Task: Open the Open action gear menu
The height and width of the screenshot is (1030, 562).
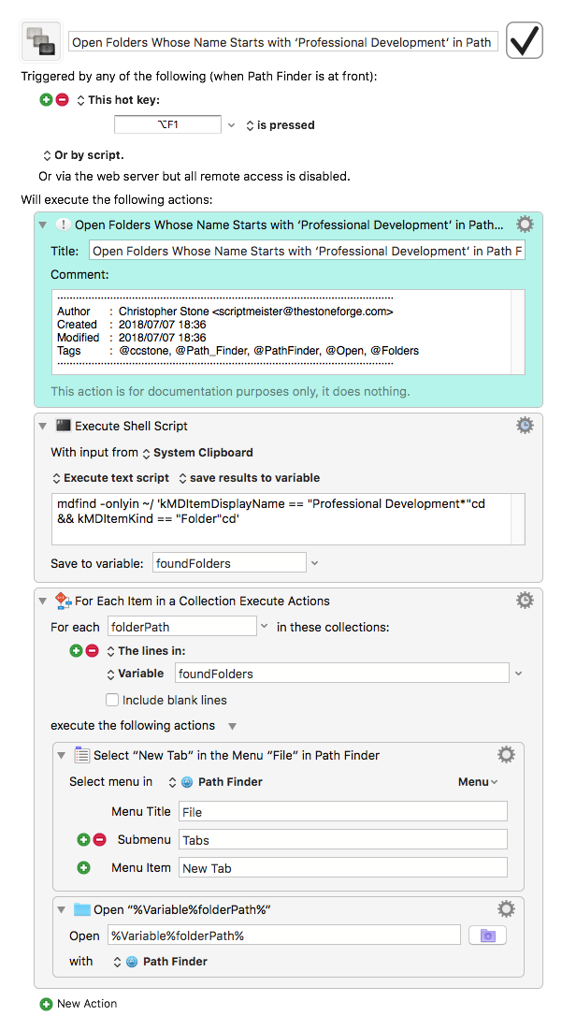Action: (506, 908)
